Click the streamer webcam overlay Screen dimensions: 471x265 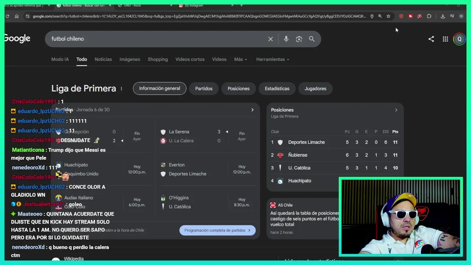(401, 217)
